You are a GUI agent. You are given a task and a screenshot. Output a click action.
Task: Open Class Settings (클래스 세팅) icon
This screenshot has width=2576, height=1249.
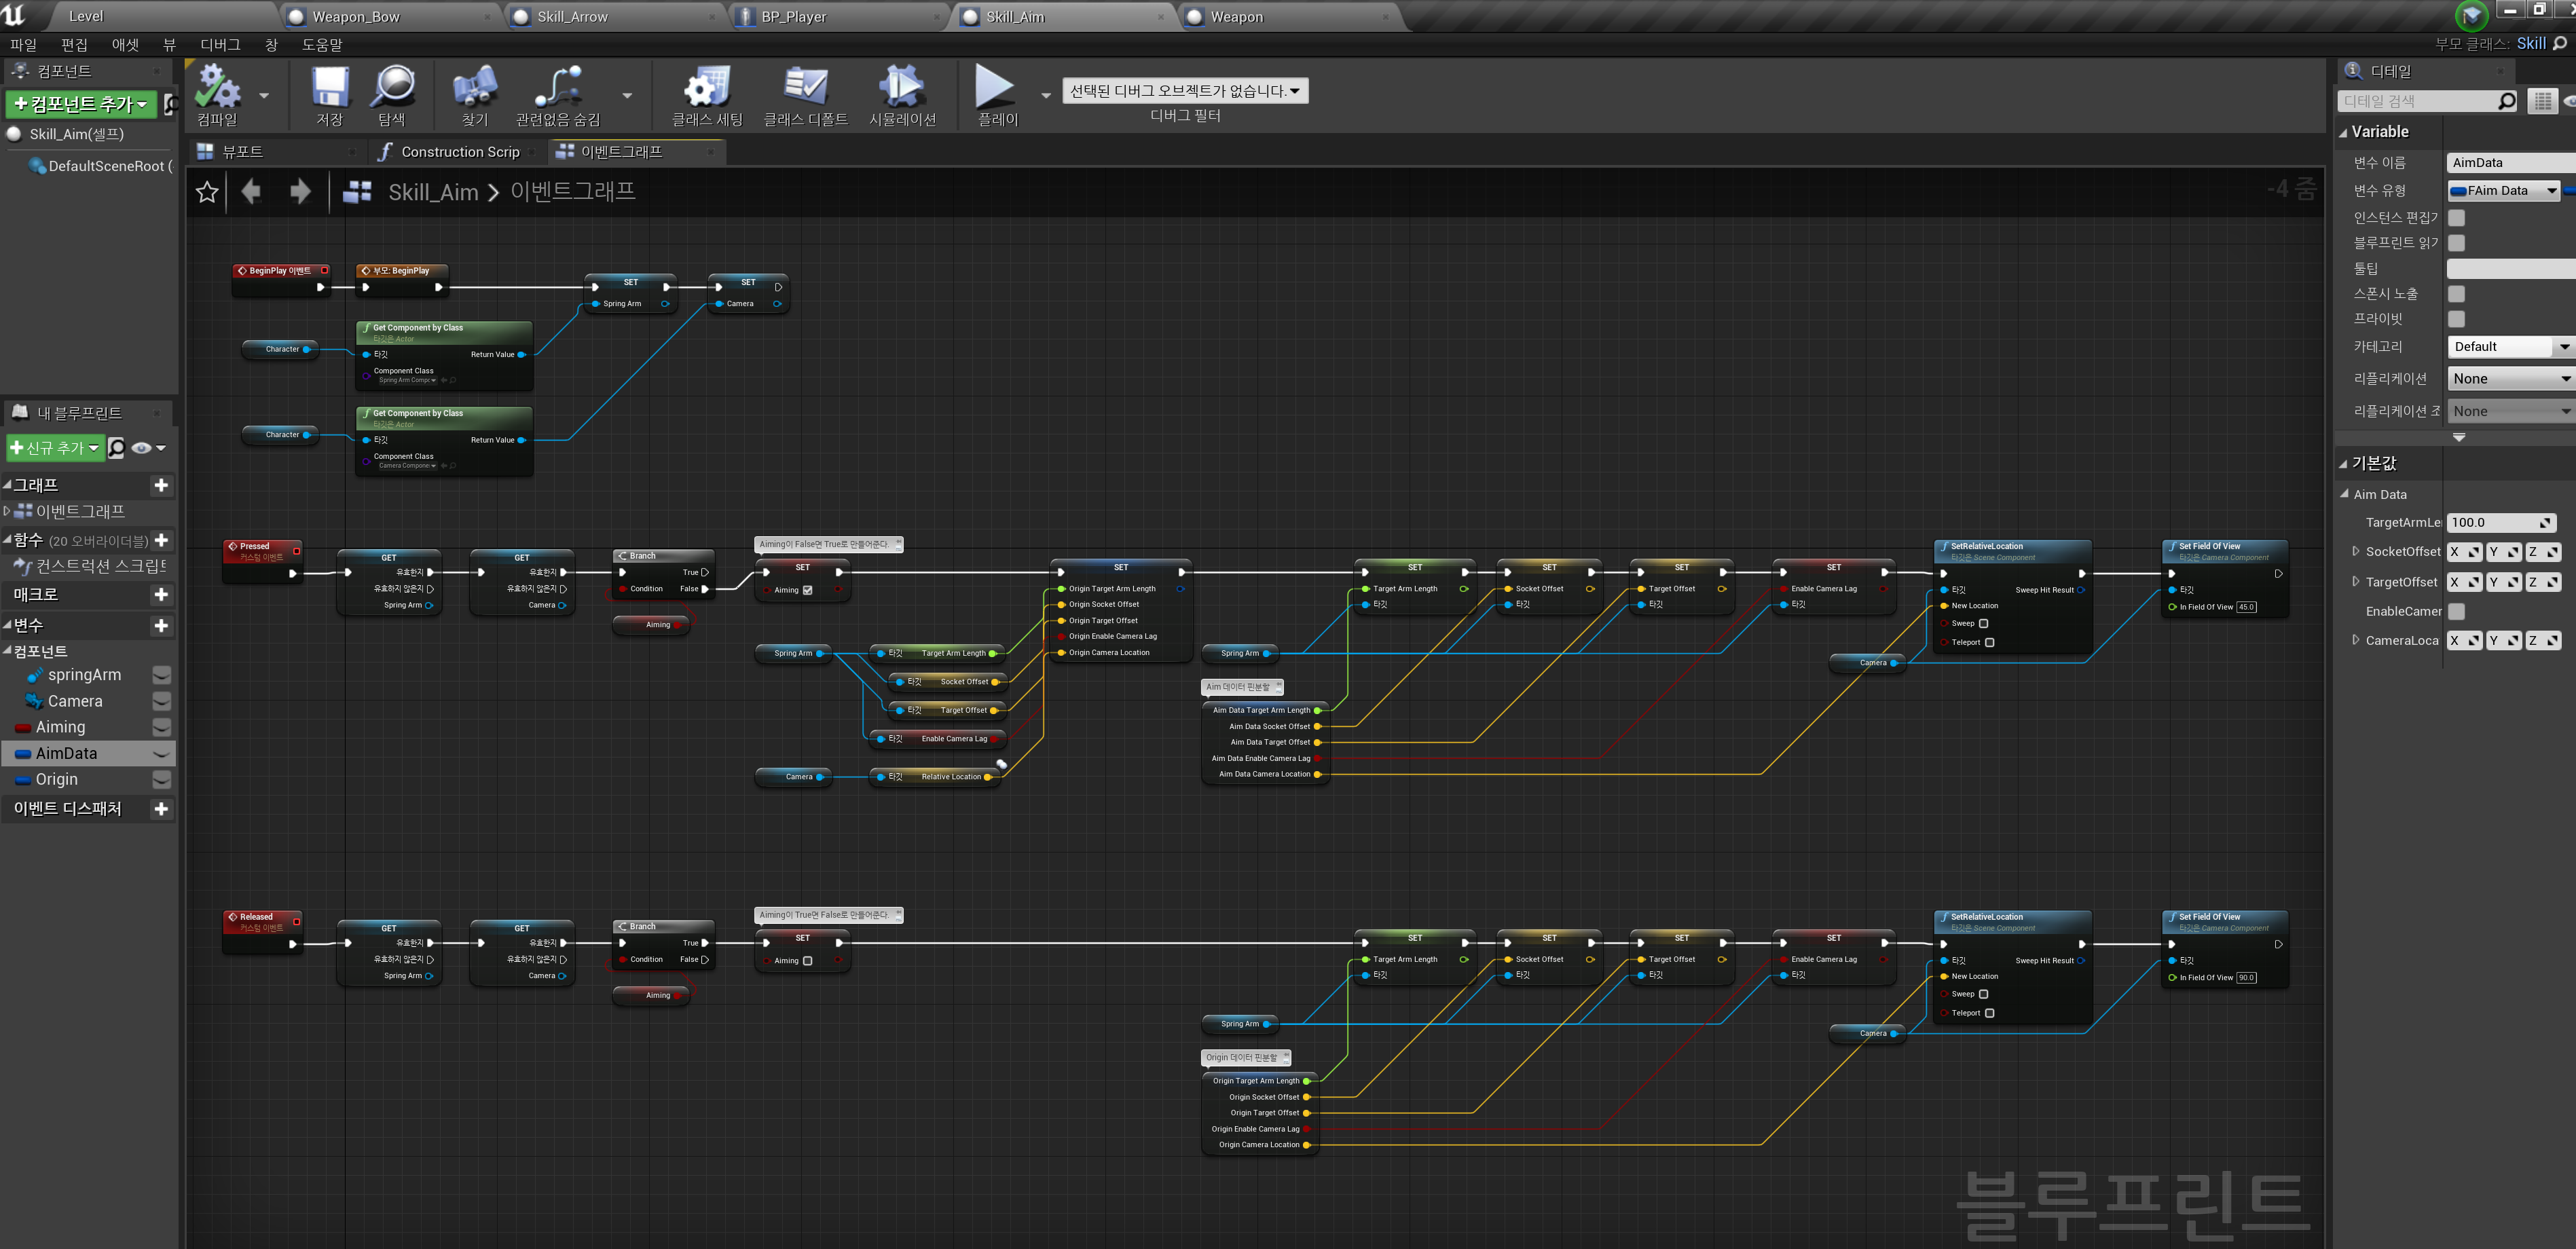pos(707,87)
